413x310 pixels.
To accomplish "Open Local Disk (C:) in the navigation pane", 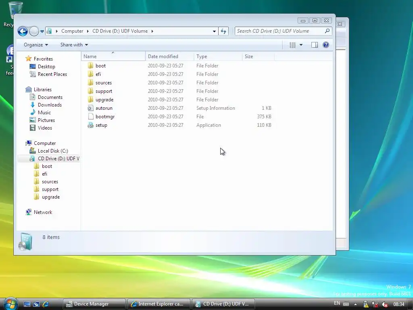I will [53, 151].
